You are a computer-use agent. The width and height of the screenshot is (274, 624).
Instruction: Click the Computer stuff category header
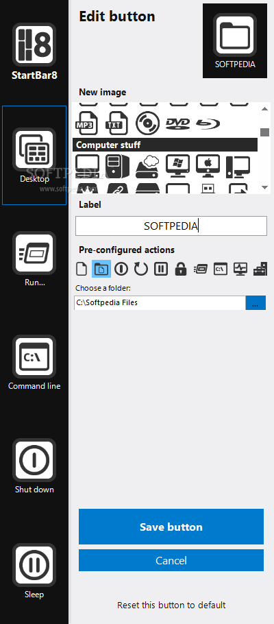coord(165,145)
